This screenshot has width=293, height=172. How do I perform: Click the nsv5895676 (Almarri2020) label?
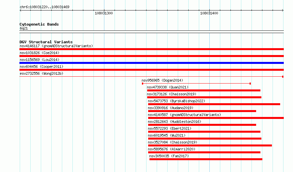tap(172, 149)
